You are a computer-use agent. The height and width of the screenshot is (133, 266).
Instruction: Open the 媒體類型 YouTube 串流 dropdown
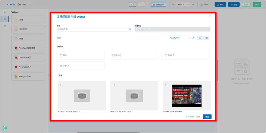click(172, 29)
